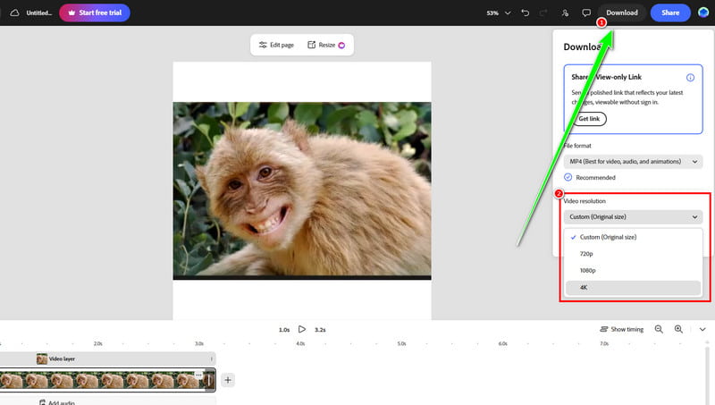Click the Recommended check indicator

click(568, 177)
